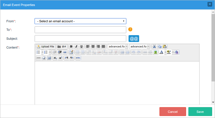Insert a blockquote

click(65, 52)
